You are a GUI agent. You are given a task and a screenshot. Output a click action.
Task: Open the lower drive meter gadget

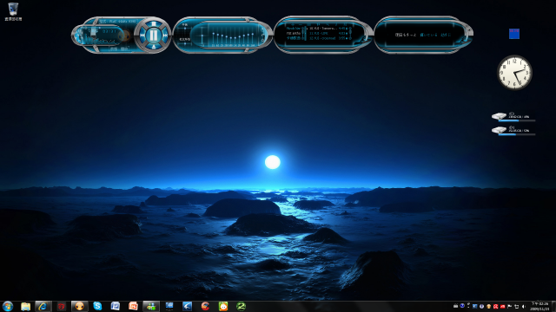pyautogui.click(x=513, y=130)
